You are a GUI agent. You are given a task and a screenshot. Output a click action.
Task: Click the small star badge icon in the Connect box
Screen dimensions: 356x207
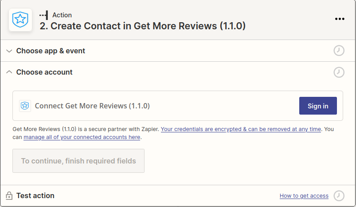(25, 106)
